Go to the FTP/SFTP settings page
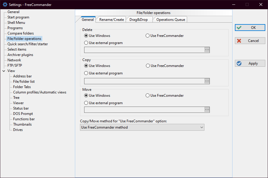This screenshot has width=268, height=178. [x=15, y=65]
